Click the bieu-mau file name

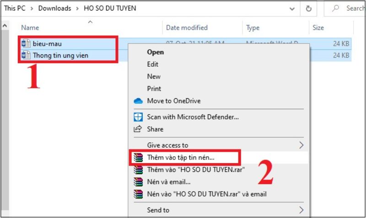click(47, 43)
